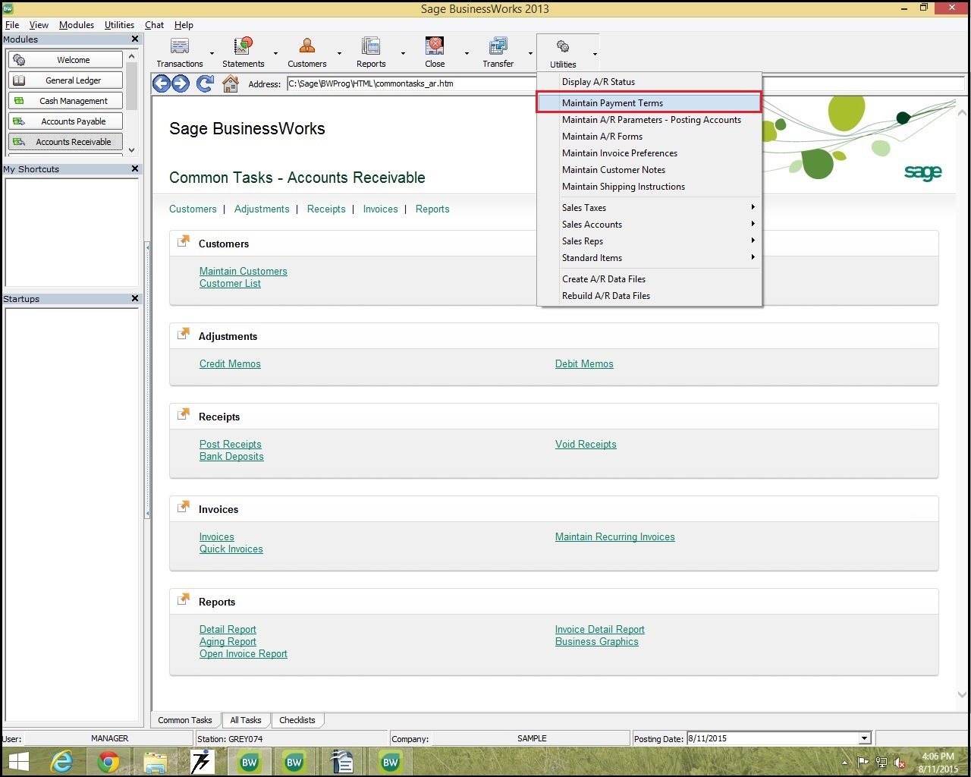Image resolution: width=971 pixels, height=777 pixels.
Task: Open the Posting Date dropdown
Action: 864,738
